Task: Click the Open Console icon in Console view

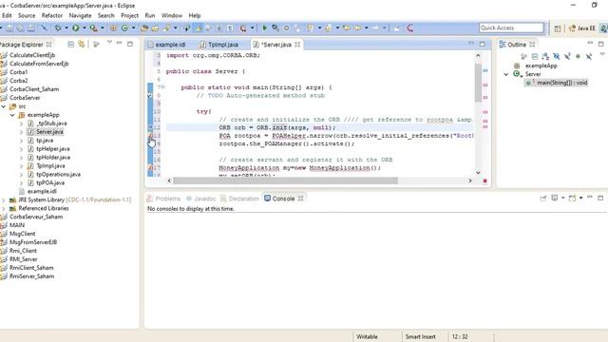Action: 572,199
